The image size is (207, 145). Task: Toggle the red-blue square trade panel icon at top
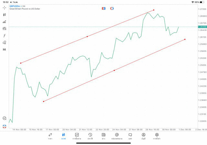pyautogui.click(x=104, y=8)
